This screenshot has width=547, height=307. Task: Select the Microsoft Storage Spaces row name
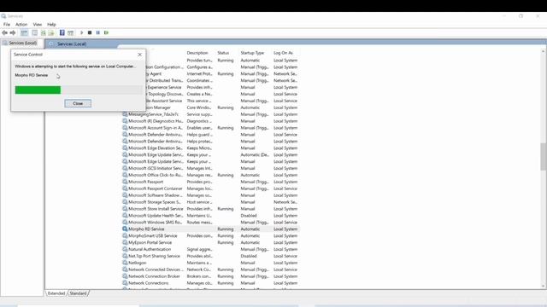click(155, 202)
